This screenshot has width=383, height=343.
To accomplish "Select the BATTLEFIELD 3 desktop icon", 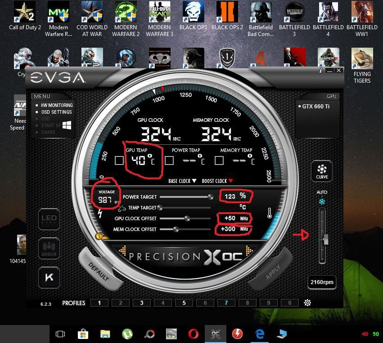I will coord(294,19).
